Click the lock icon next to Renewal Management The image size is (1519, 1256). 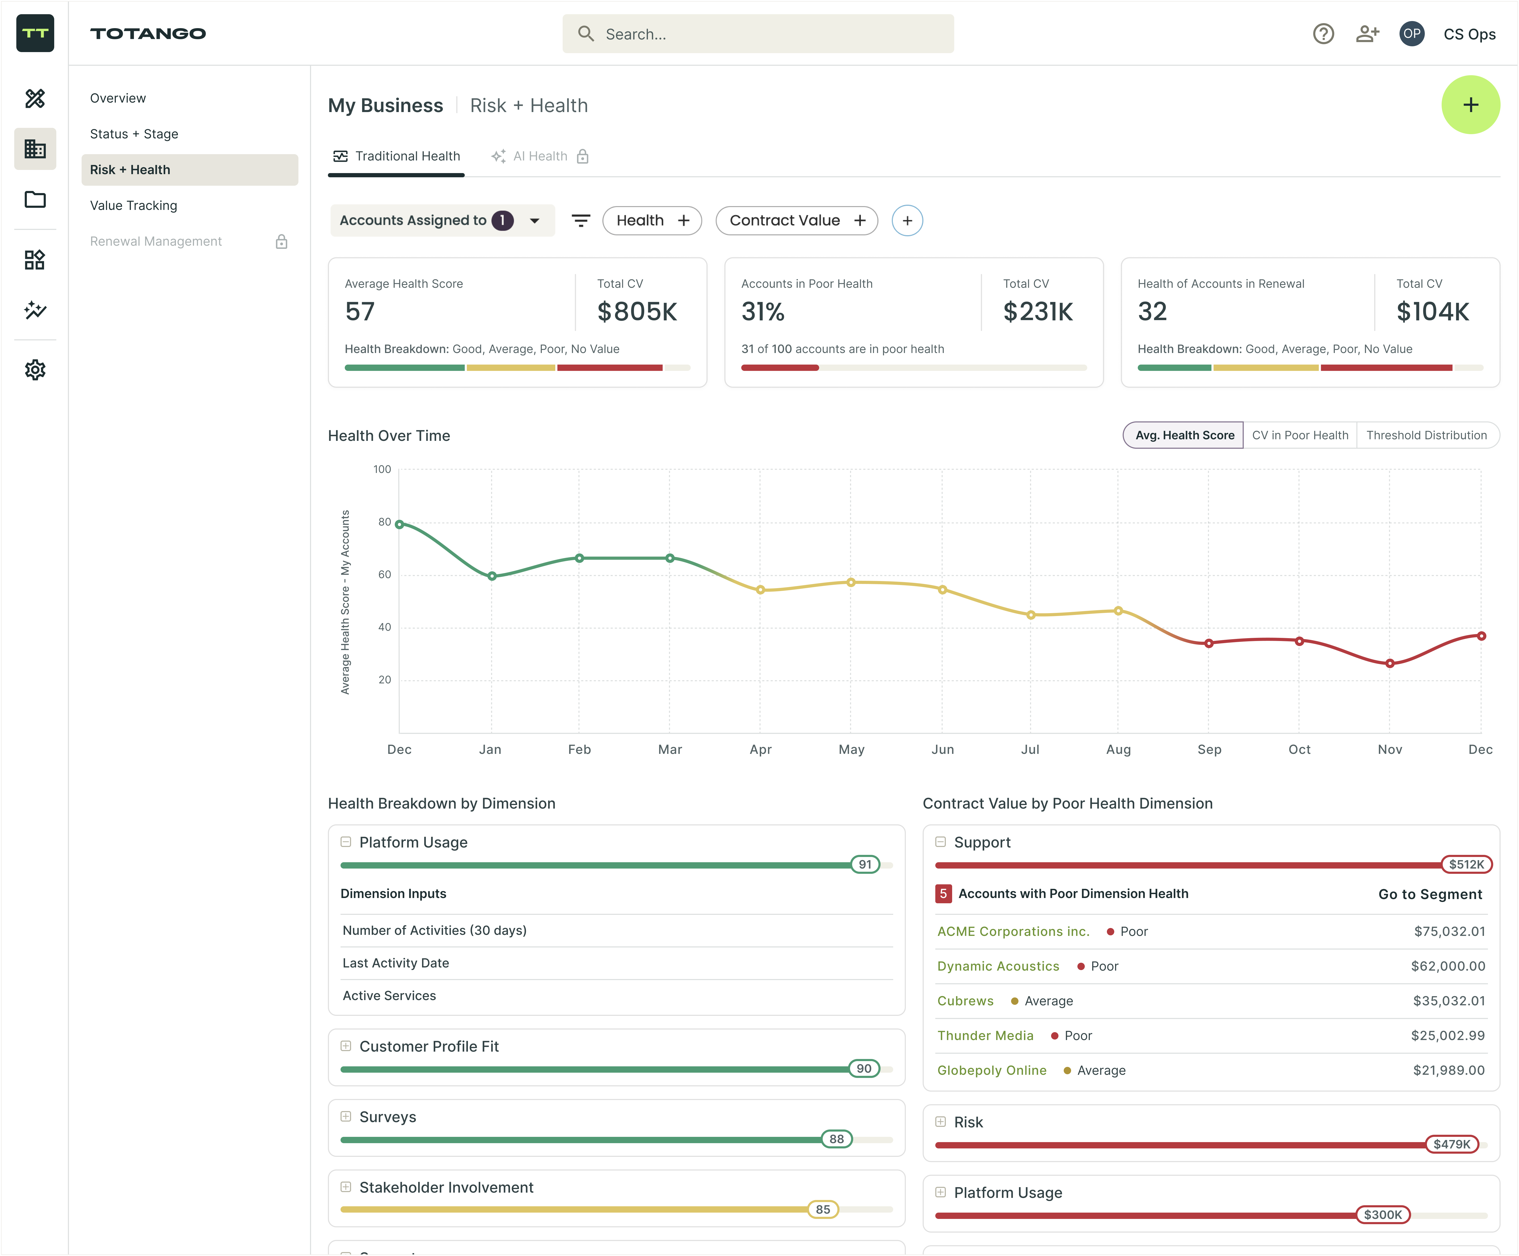click(x=281, y=241)
